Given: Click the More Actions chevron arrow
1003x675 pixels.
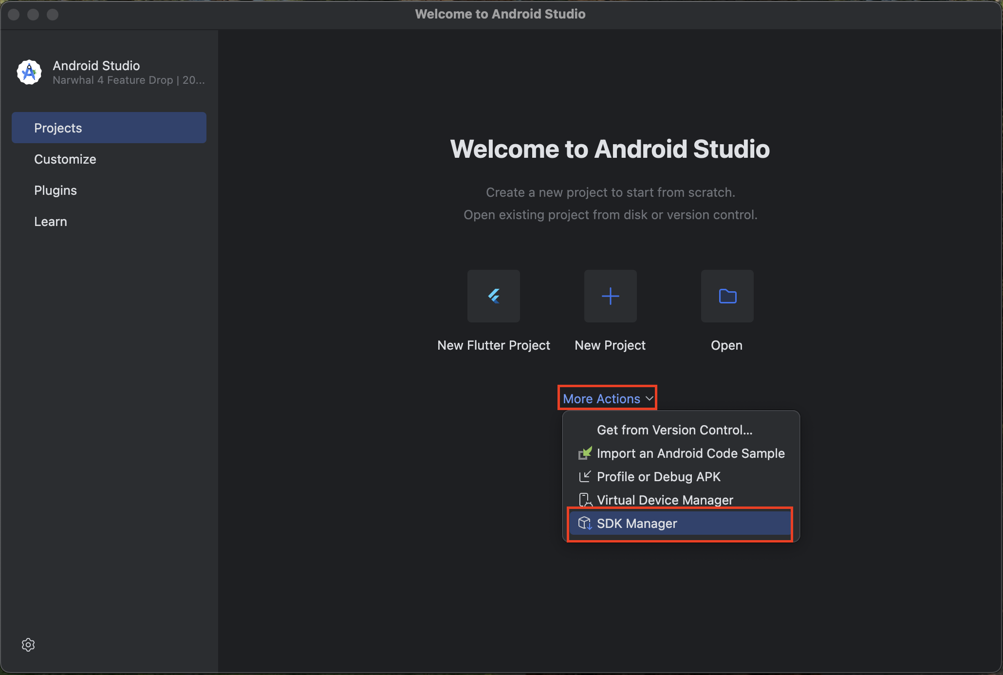Looking at the screenshot, I should pos(649,398).
